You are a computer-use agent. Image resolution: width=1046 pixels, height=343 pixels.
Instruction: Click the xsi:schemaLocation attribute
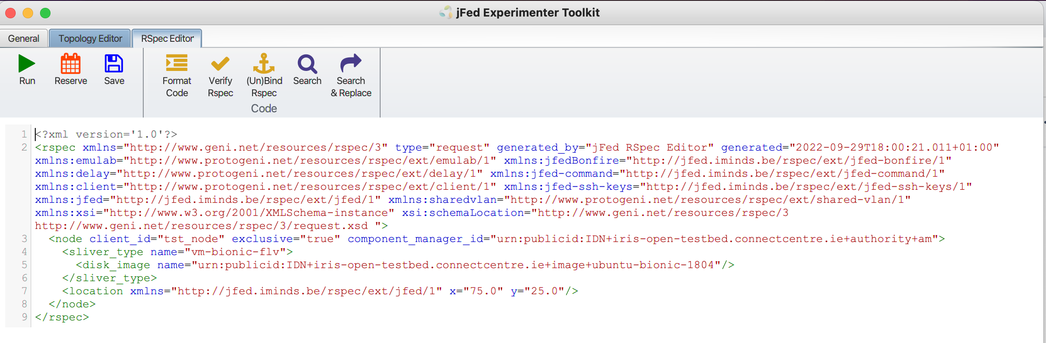[x=595, y=212]
